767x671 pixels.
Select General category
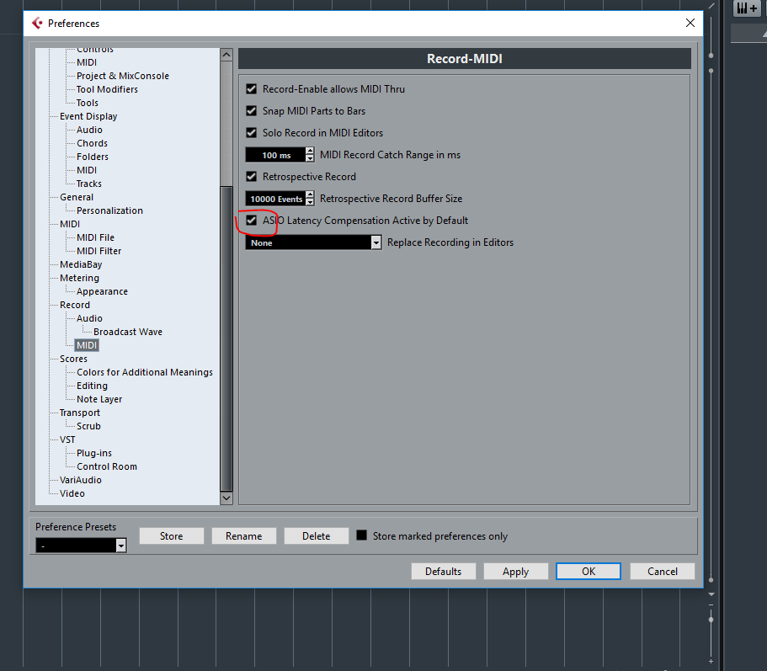(77, 197)
